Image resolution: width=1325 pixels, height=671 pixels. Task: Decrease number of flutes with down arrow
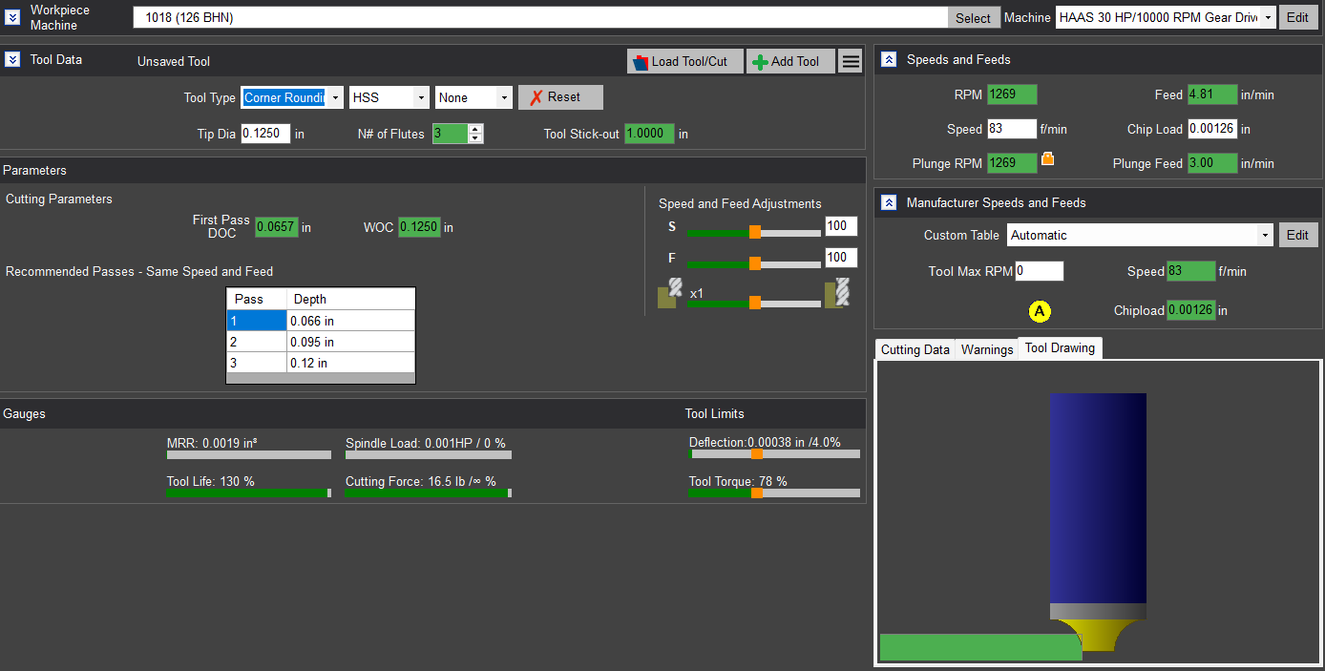[475, 138]
